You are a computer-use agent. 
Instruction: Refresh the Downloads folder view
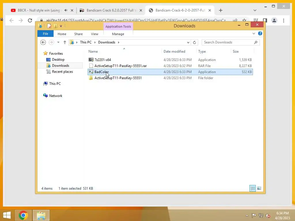coord(194,43)
